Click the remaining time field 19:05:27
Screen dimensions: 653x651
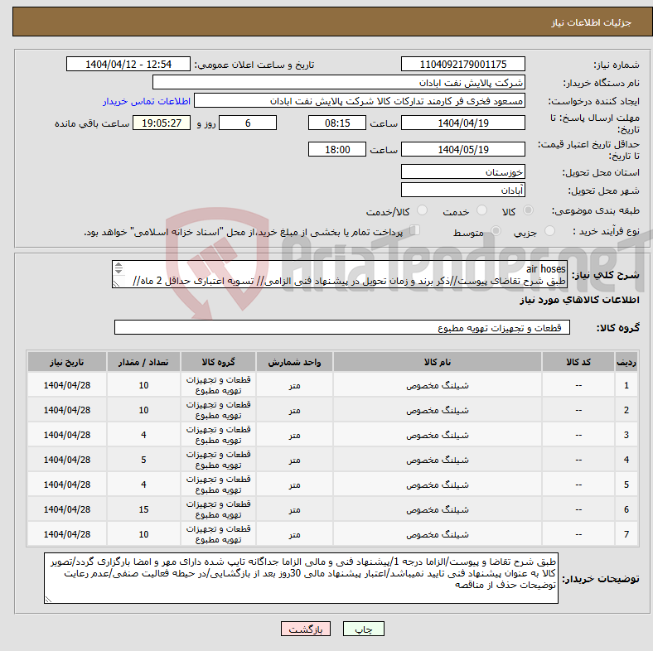[x=162, y=123]
